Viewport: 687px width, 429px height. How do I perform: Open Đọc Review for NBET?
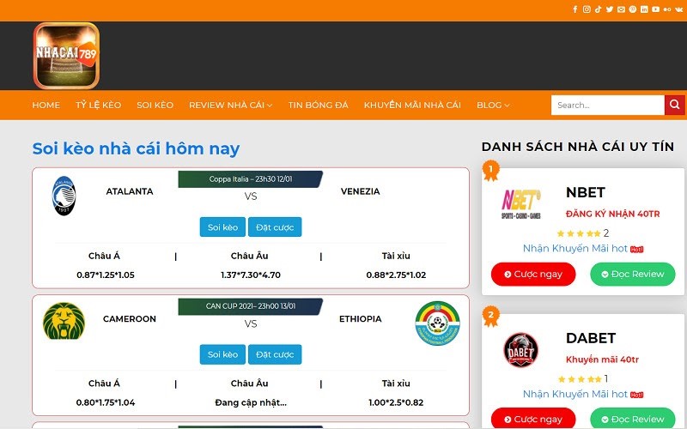pos(632,275)
